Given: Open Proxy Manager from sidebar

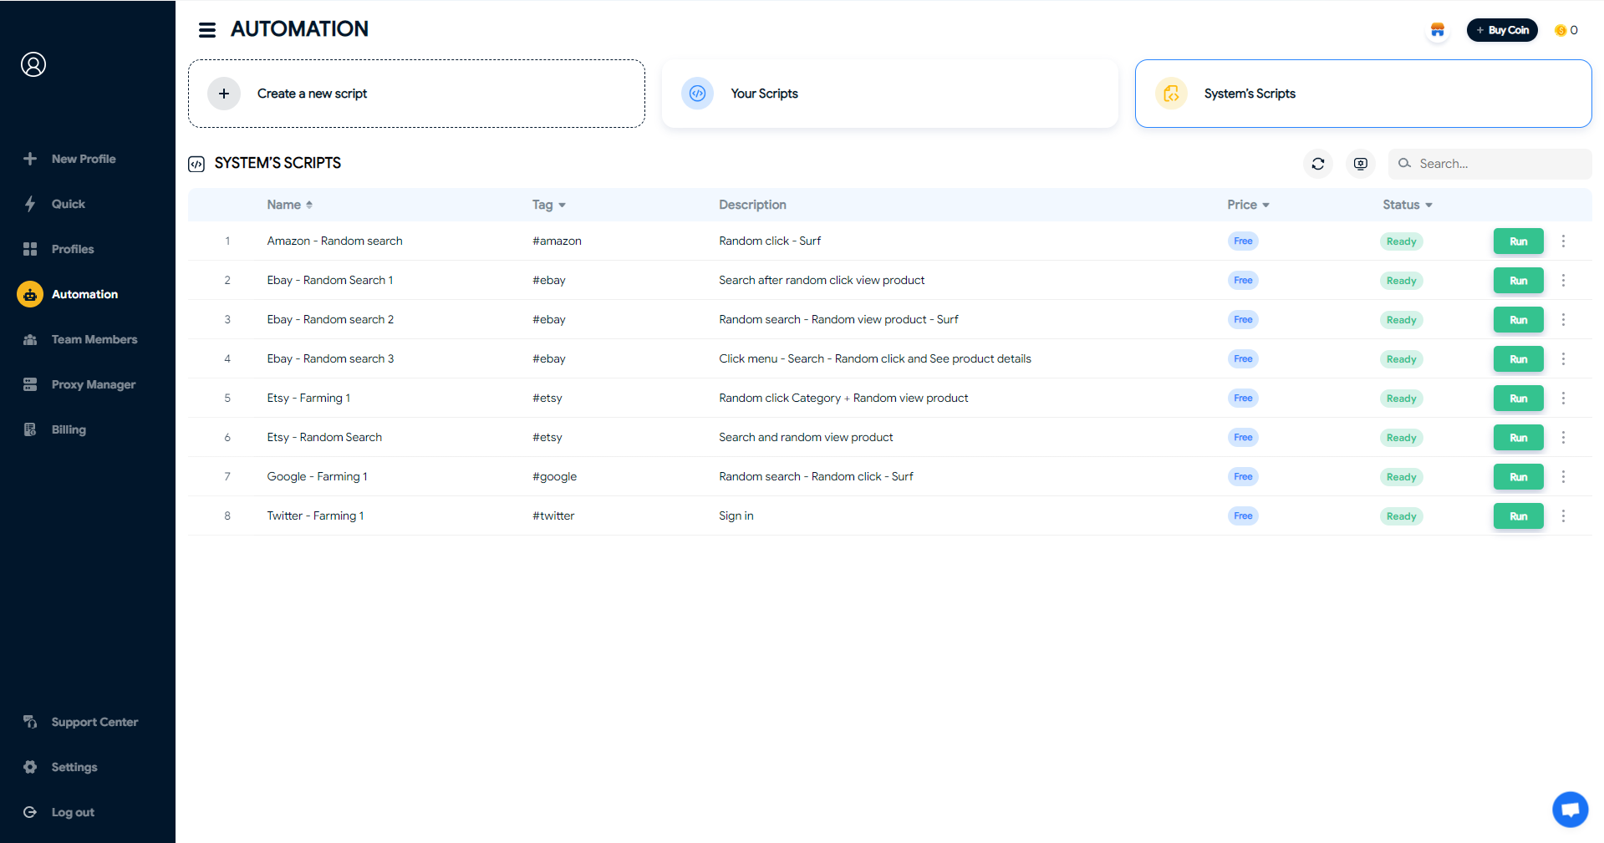Looking at the screenshot, I should (x=94, y=384).
